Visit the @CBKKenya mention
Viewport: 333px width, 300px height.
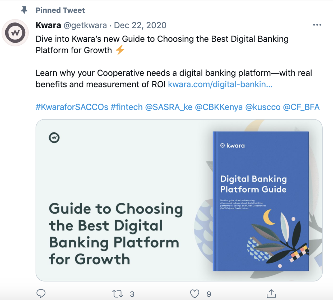pyautogui.click(x=219, y=107)
